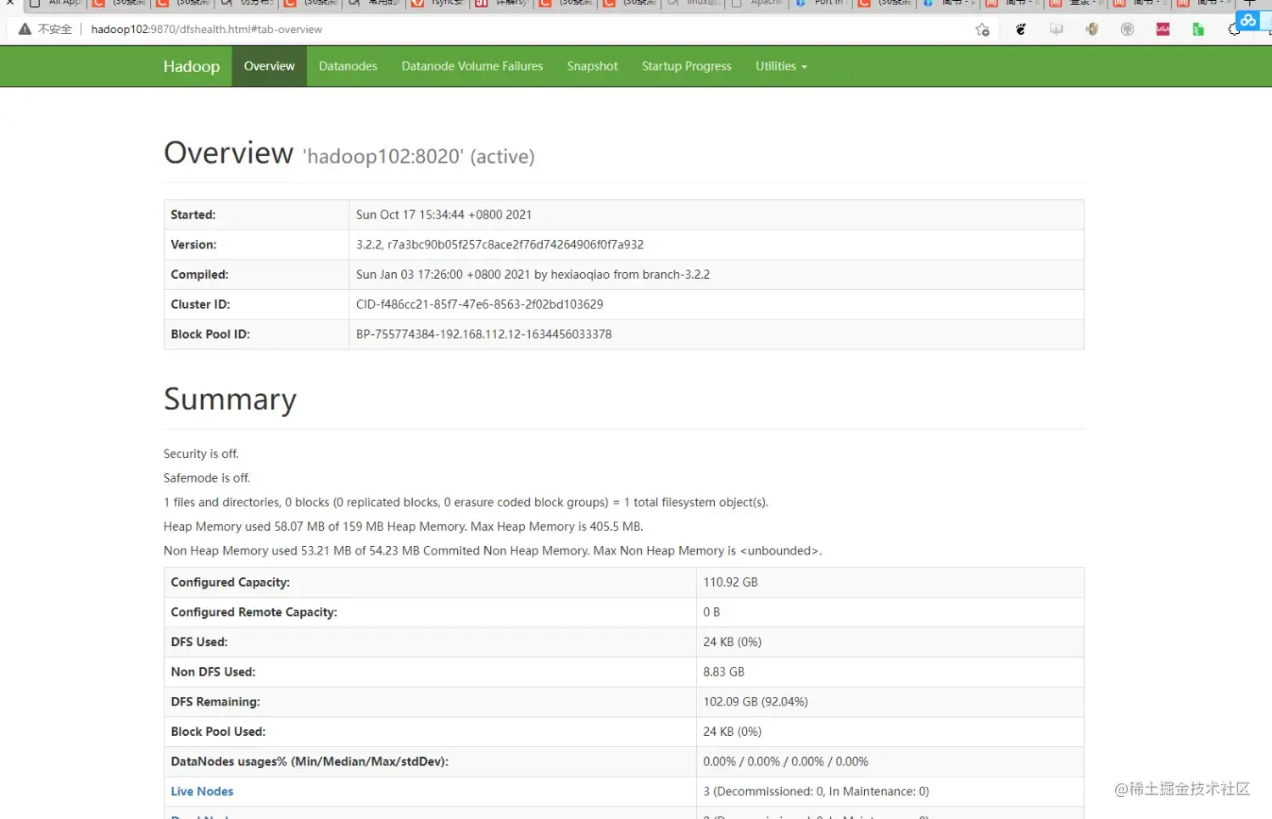The height and width of the screenshot is (819, 1272).
Task: Add this page to favorites via star icon
Action: 982,30
